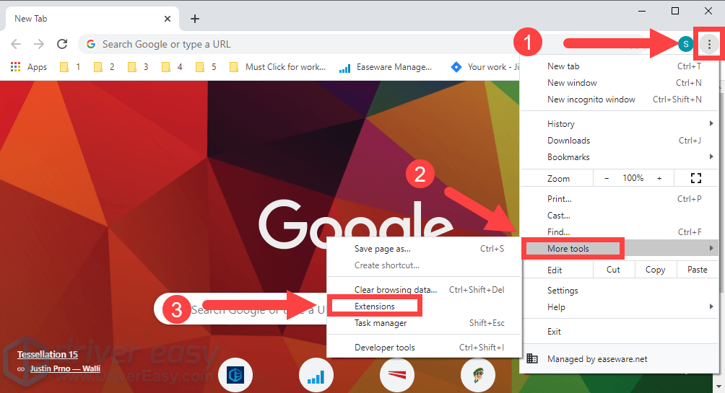Decrease zoom with the minus button
Viewport: 725px width, 393px height.
click(607, 178)
